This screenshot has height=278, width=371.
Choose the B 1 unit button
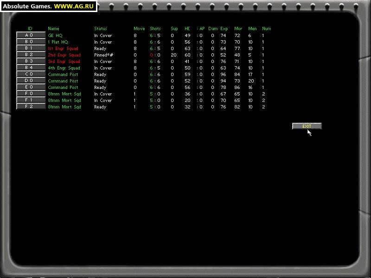coord(31,48)
